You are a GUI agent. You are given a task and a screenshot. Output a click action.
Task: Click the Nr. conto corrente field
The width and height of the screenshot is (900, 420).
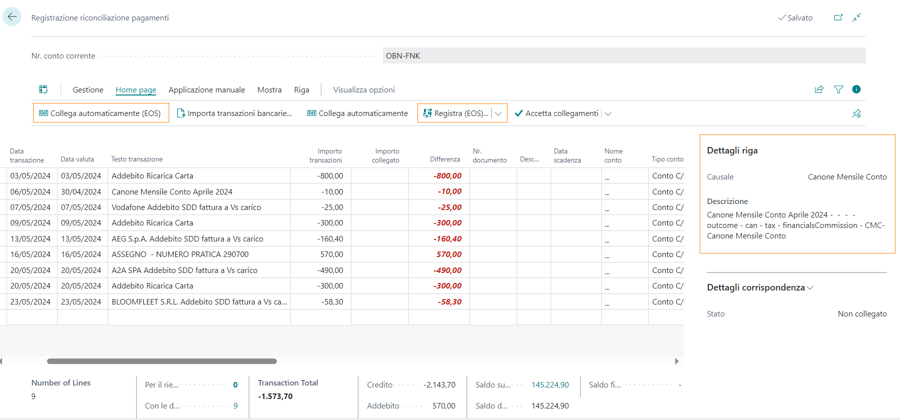click(624, 55)
